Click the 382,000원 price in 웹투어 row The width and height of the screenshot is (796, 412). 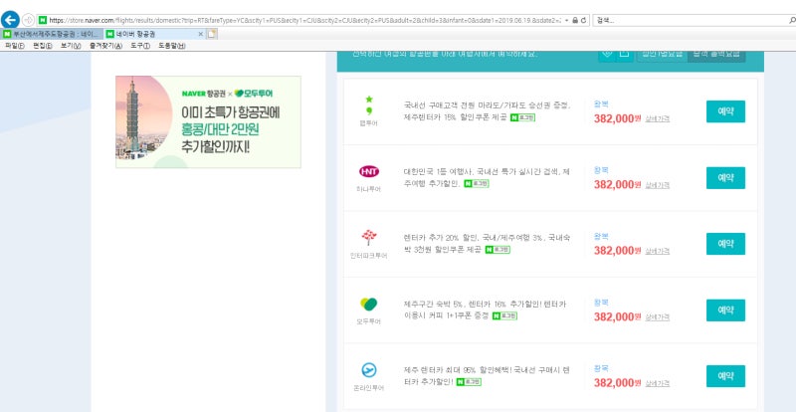617,118
